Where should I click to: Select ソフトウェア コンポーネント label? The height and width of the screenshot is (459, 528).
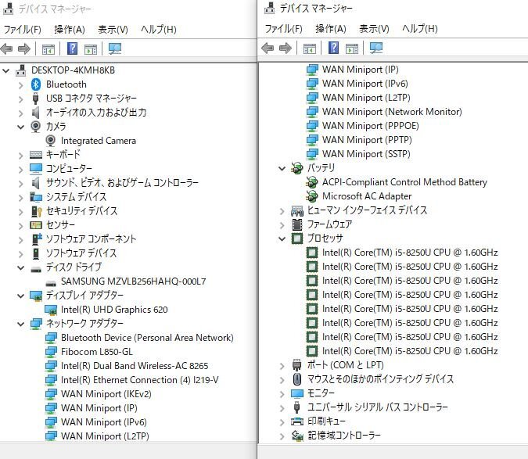point(91,239)
